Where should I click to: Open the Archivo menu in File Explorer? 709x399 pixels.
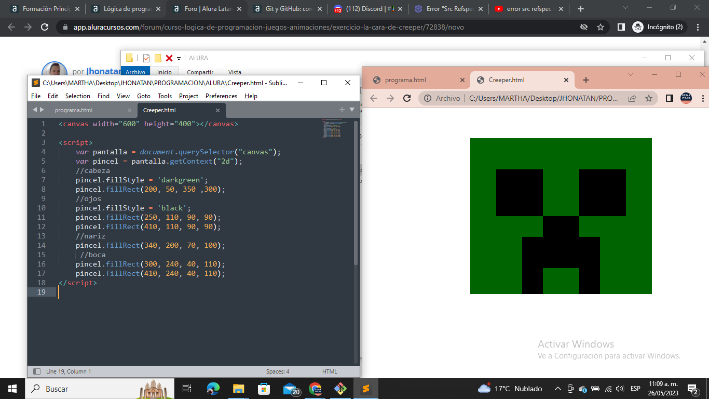(x=135, y=72)
